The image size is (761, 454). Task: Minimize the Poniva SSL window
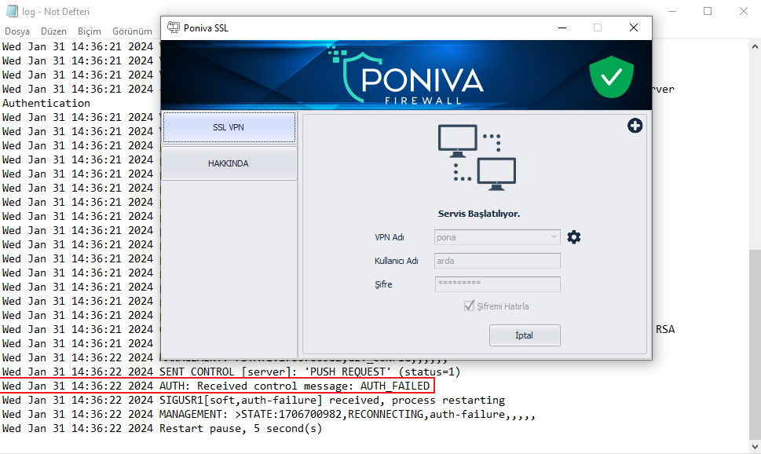click(562, 27)
